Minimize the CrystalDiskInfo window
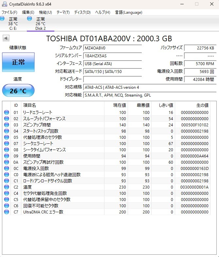This screenshot has height=257, width=219. point(182,4)
